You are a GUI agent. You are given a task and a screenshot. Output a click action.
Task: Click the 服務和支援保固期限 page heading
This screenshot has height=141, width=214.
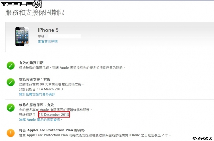[35, 13]
